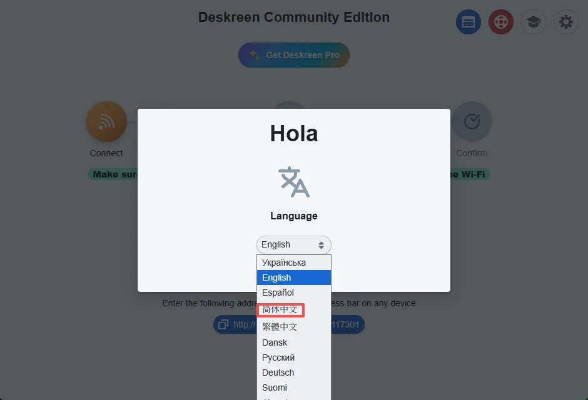Viewport: 588px width, 400px height.
Task: Select English in the language list
Action: [x=293, y=277]
